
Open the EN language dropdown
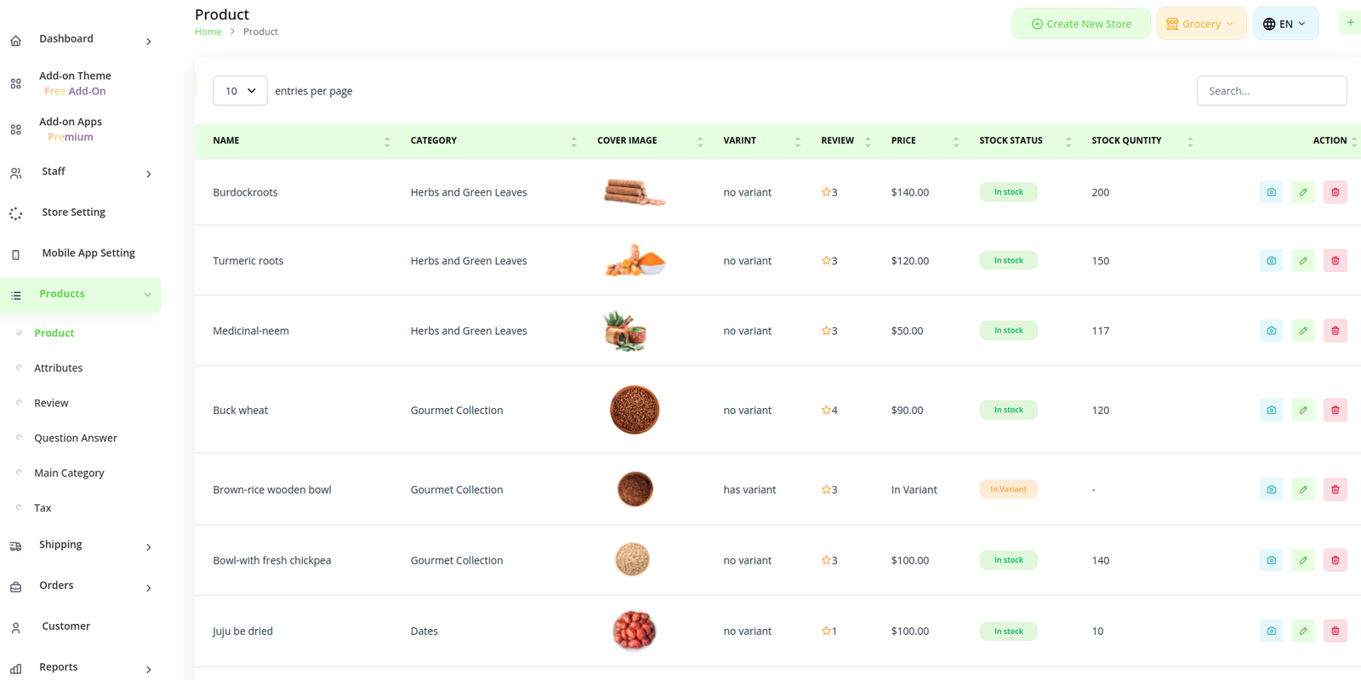(1284, 24)
